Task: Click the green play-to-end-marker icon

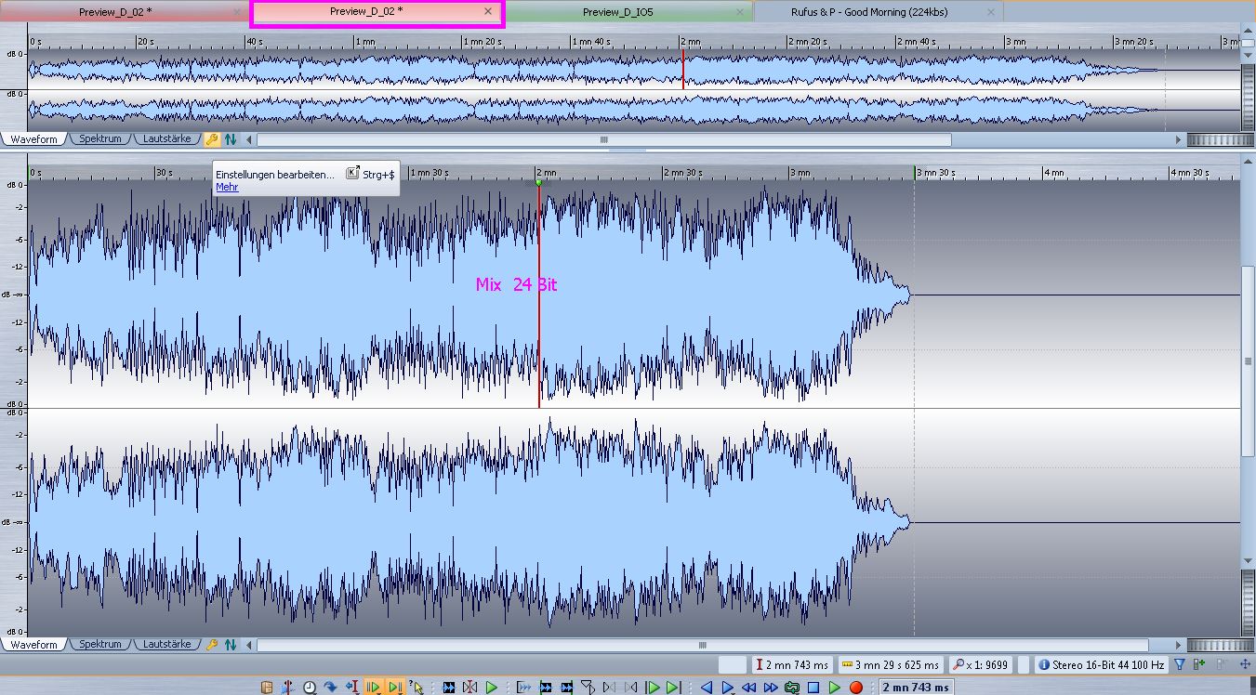Action: click(x=673, y=688)
